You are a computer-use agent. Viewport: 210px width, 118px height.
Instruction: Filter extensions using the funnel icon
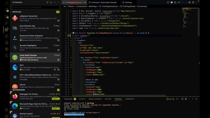click(47, 2)
